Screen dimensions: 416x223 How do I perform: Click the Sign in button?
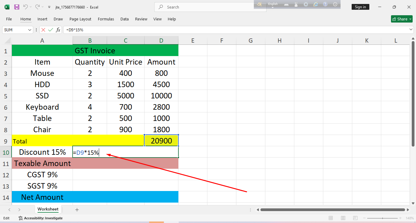tap(360, 7)
